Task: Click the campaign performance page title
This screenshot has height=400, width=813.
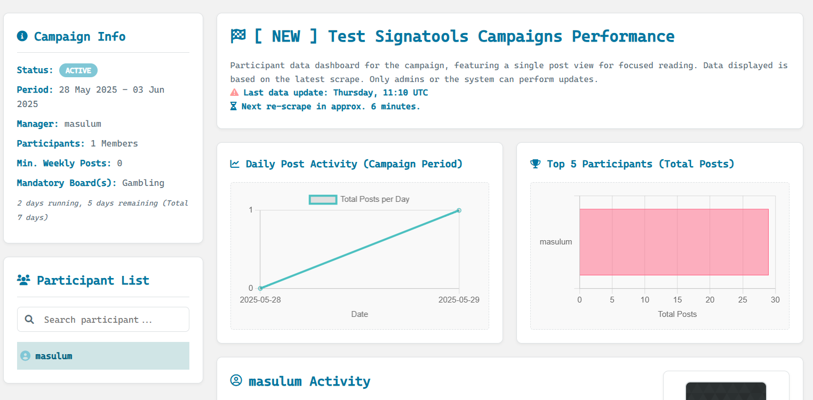Action: coord(464,36)
